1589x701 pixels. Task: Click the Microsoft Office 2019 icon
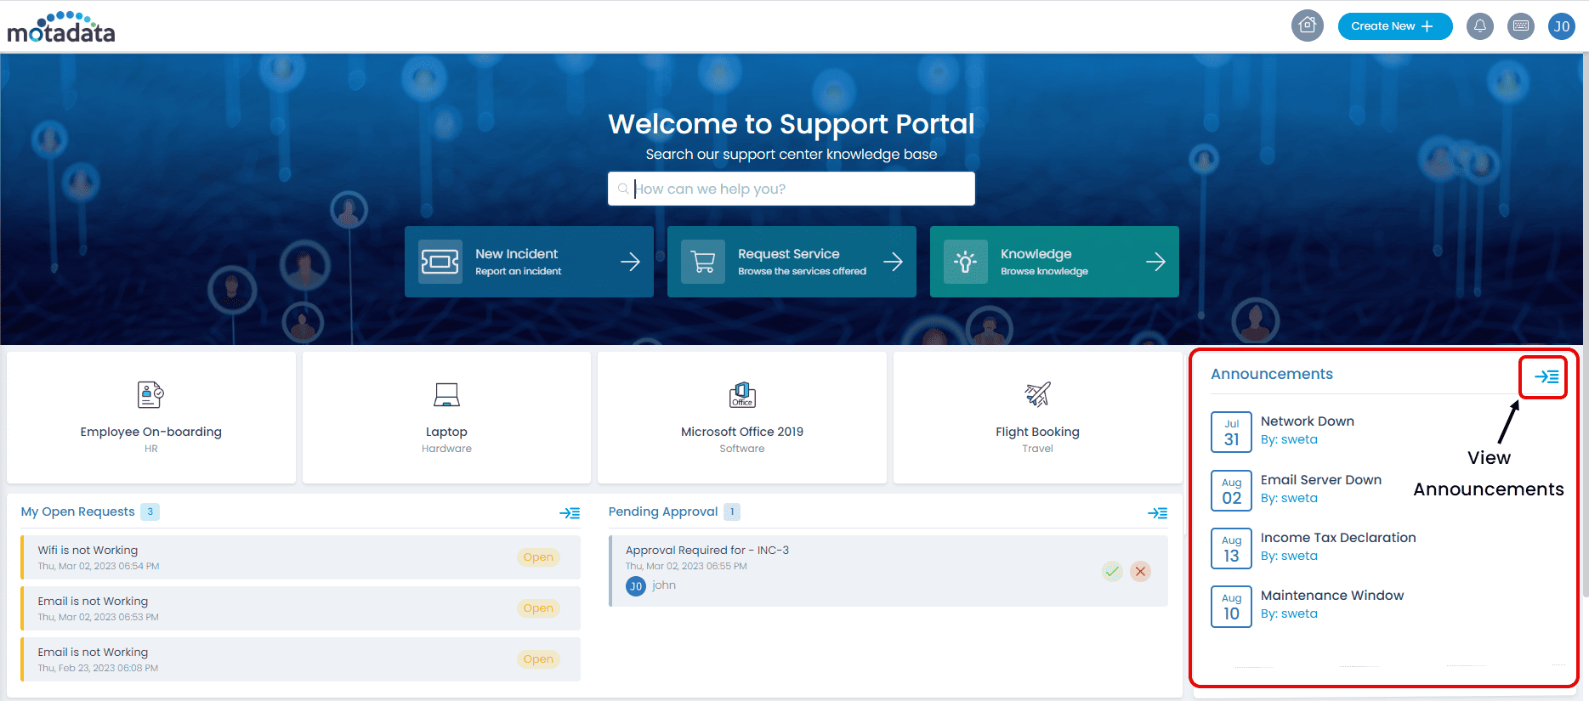point(742,394)
